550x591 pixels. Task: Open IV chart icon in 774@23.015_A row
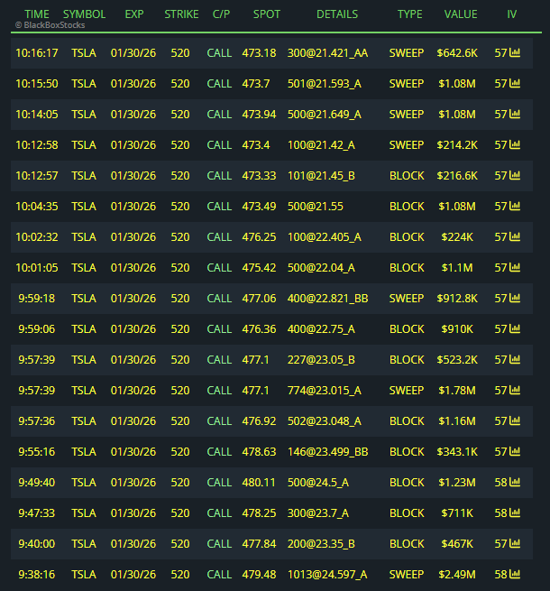(515, 390)
